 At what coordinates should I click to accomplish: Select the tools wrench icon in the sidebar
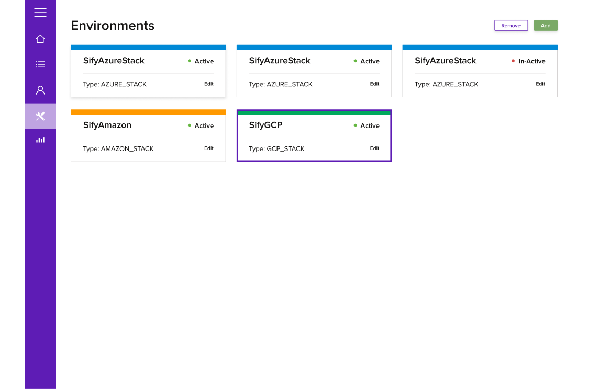40,116
